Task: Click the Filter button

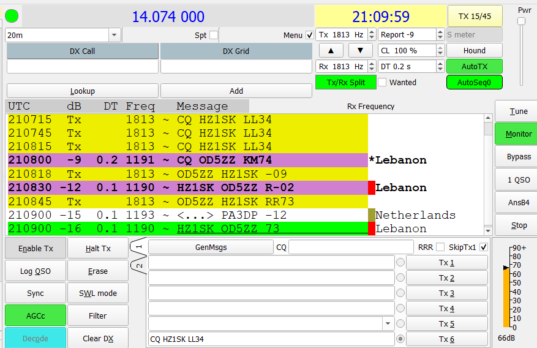Action: pyautogui.click(x=98, y=316)
